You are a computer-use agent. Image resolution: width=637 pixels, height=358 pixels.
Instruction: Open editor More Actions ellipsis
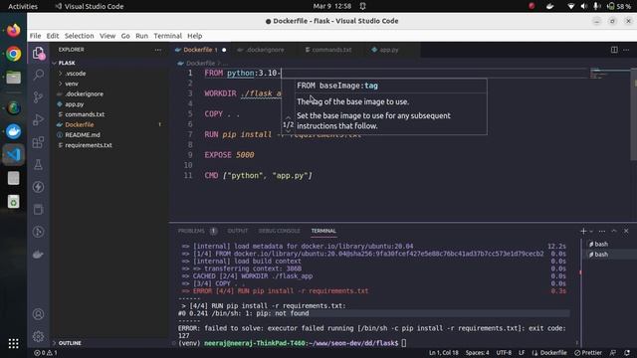626,50
